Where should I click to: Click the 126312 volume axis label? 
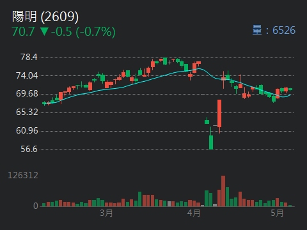coord(23,175)
